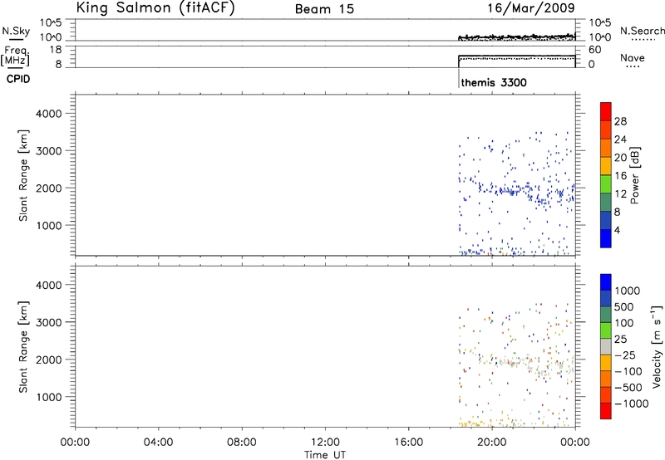Click the scatter band near 2000 km in Power panel

point(516,191)
